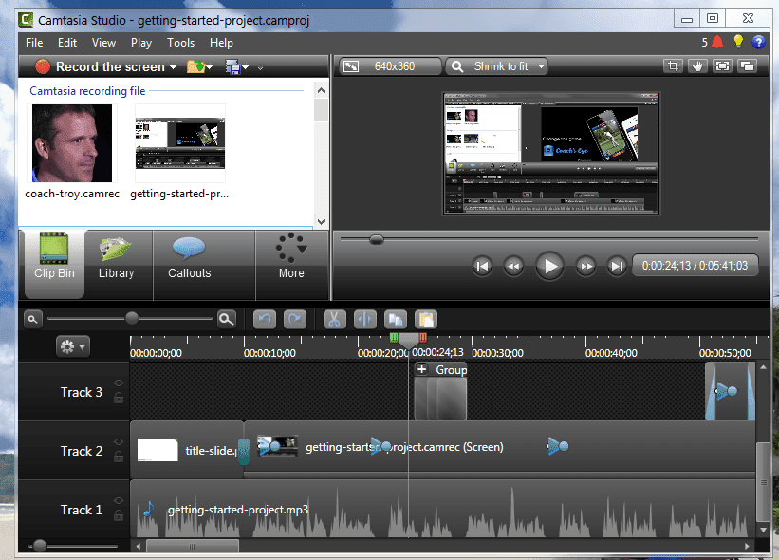Image resolution: width=779 pixels, height=560 pixels.
Task: Open the Help menu
Action: point(221,43)
